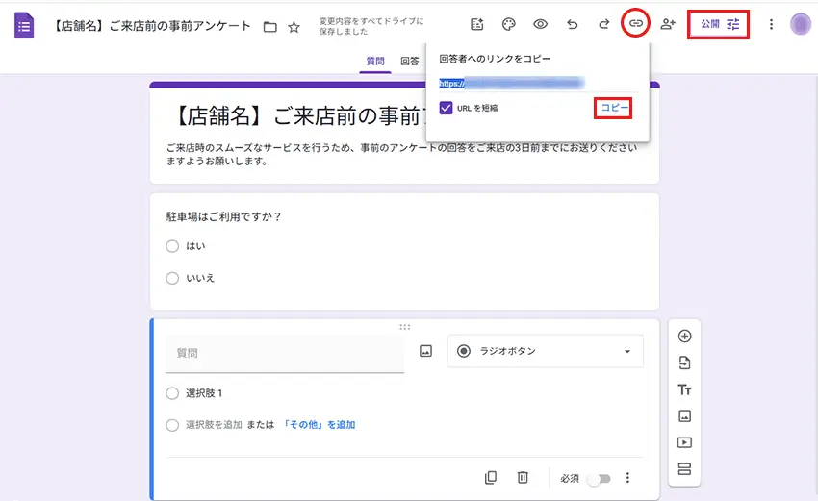Click the copy responder link icon
Viewport: 818px width, 501px height.
[x=634, y=24]
